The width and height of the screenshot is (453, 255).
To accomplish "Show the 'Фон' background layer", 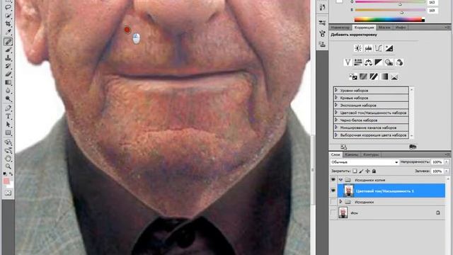I will coord(333,212).
